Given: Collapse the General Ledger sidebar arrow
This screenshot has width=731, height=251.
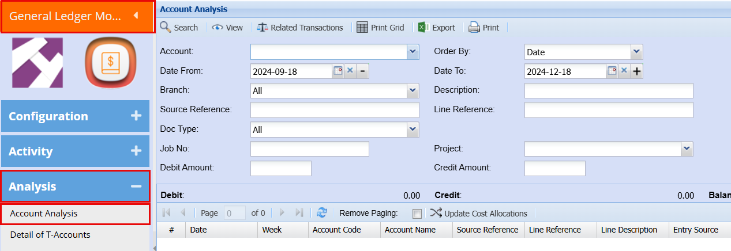Looking at the screenshot, I should click(136, 16).
